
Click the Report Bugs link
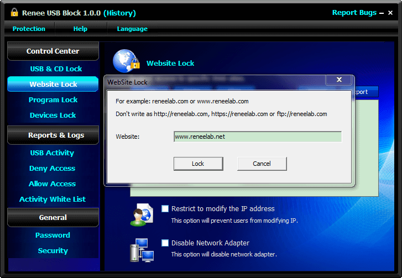[354, 13]
